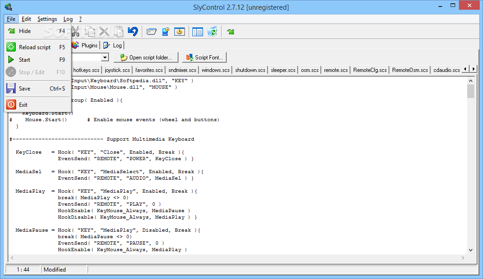Screen dimensions: 483x279
Task: Select Reload script menu entry
Action: (38, 47)
